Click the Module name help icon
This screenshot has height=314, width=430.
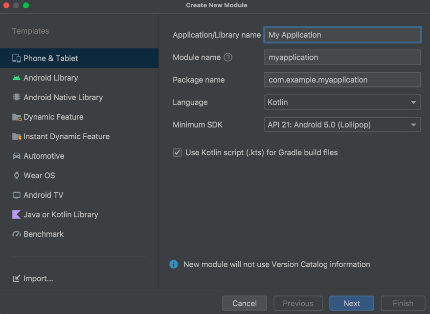click(x=228, y=57)
